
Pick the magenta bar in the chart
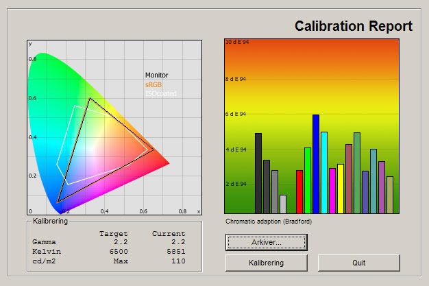tap(332, 190)
